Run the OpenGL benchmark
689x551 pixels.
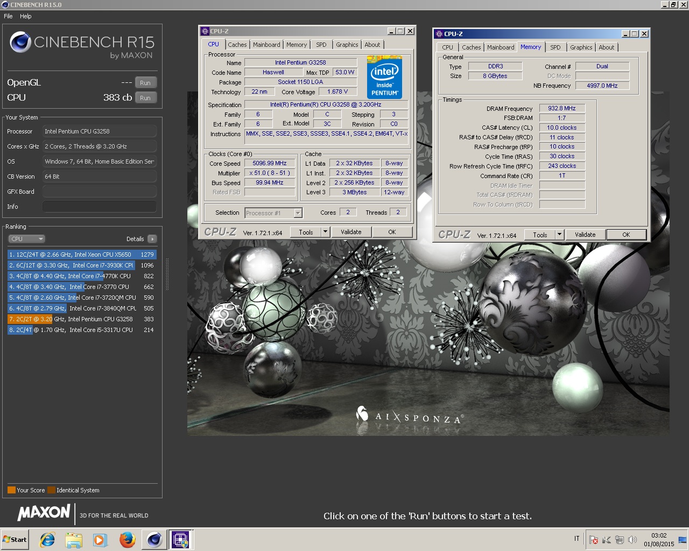tap(145, 83)
